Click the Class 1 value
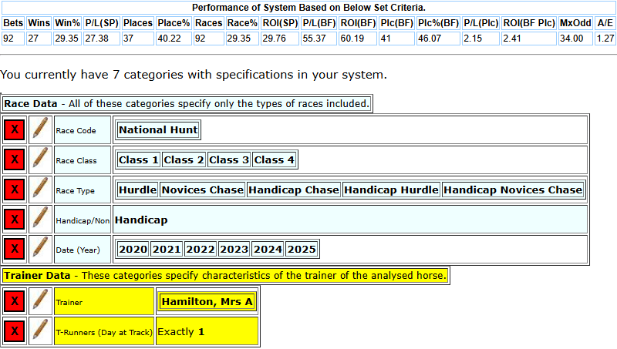Viewport: 617px width, 349px height. [139, 160]
